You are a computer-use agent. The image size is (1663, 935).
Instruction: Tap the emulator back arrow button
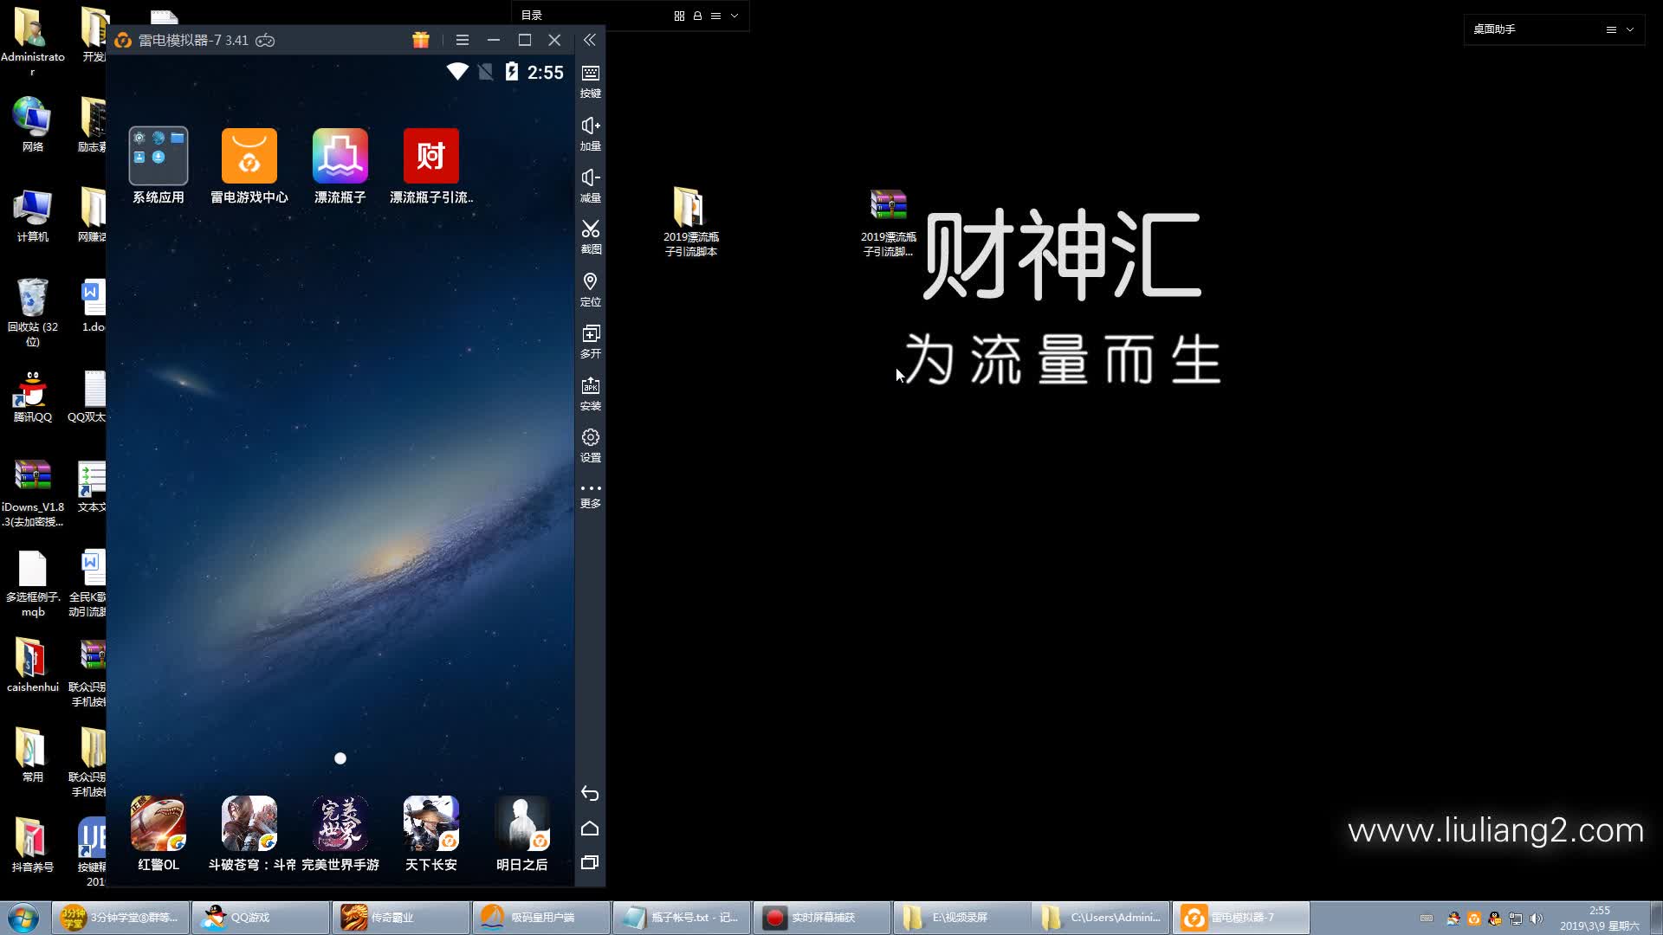(x=590, y=793)
